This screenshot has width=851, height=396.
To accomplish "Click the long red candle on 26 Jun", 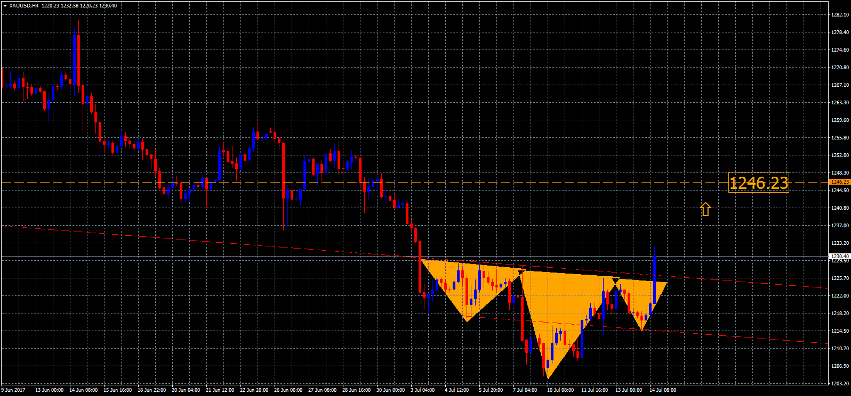I will [284, 170].
